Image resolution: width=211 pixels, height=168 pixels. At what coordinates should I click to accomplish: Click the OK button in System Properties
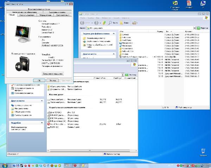pyautogui.click(x=39, y=80)
